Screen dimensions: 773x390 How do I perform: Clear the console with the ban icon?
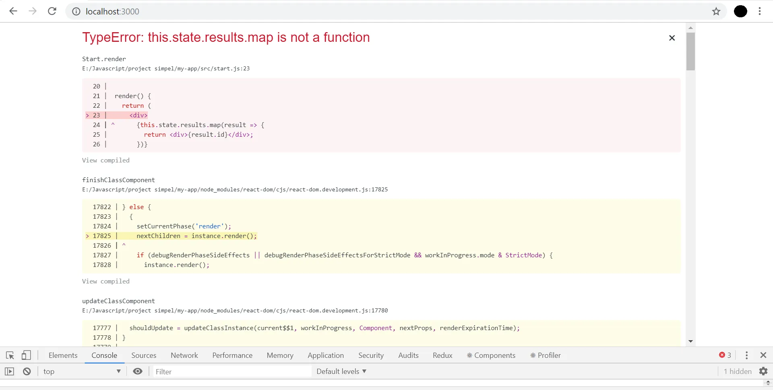click(x=27, y=372)
